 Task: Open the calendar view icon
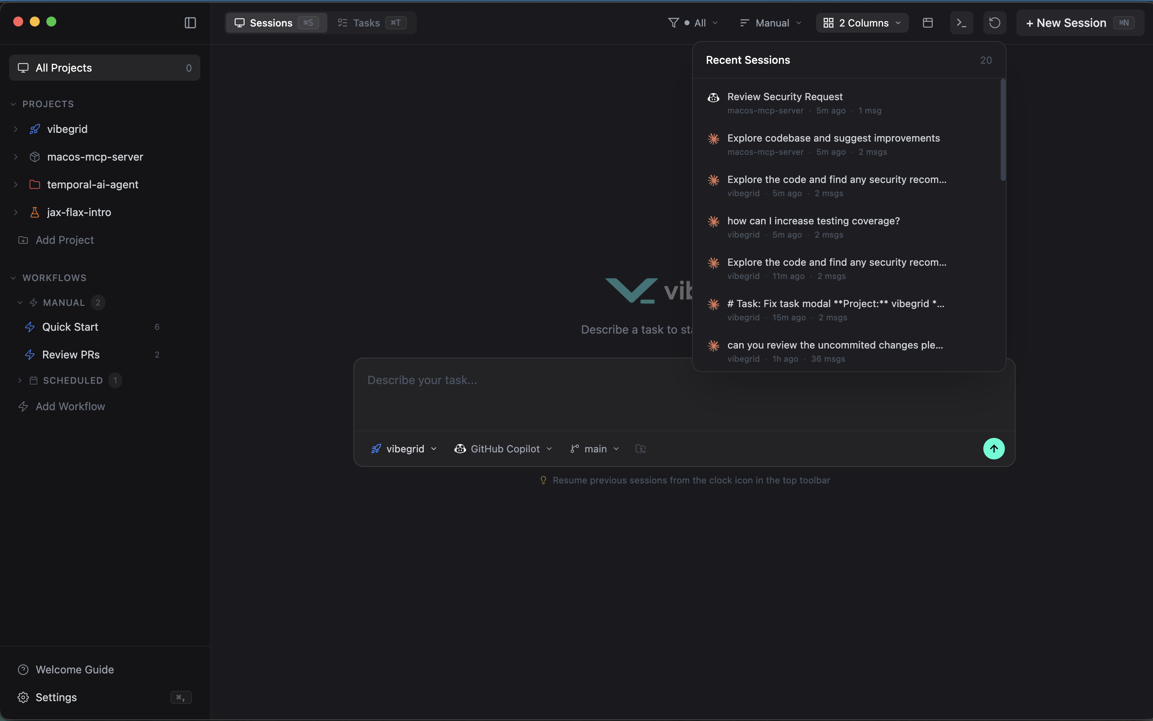click(x=927, y=23)
